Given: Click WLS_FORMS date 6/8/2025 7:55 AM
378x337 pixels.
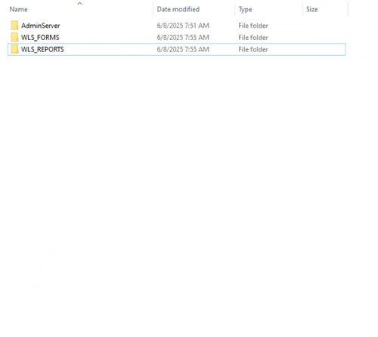Looking at the screenshot, I should tap(183, 38).
